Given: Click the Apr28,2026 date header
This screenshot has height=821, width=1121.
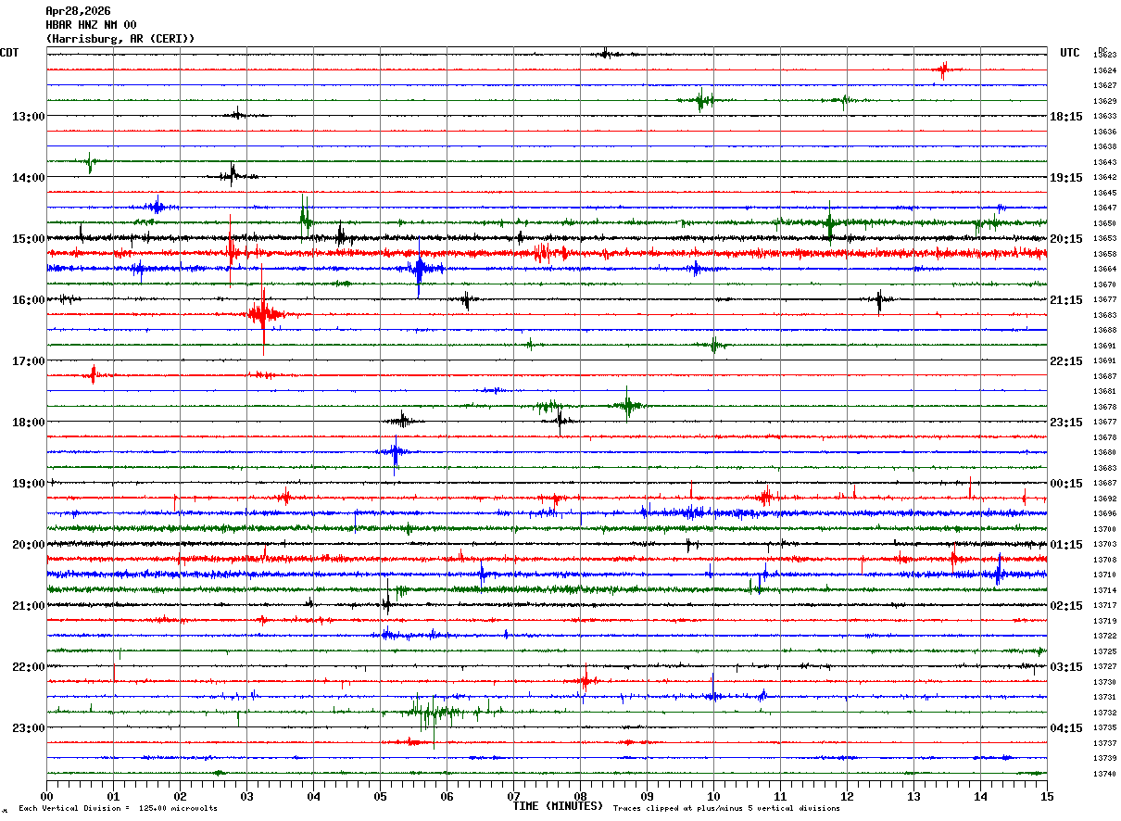Looking at the screenshot, I should (x=78, y=11).
